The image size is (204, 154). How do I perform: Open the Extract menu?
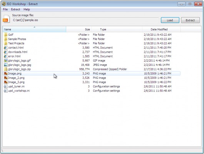(15, 9)
